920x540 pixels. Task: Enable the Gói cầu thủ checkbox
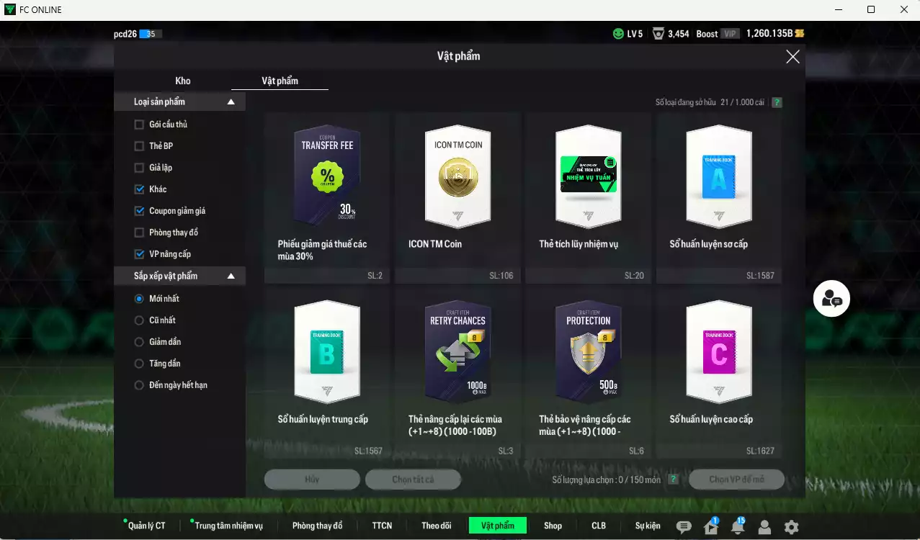pyautogui.click(x=140, y=125)
